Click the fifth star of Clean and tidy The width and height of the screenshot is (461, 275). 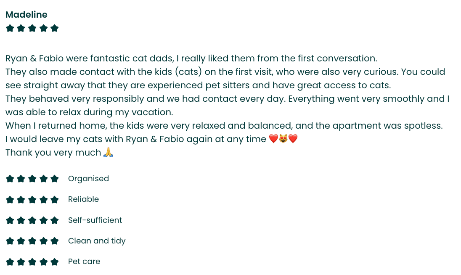tap(54, 241)
